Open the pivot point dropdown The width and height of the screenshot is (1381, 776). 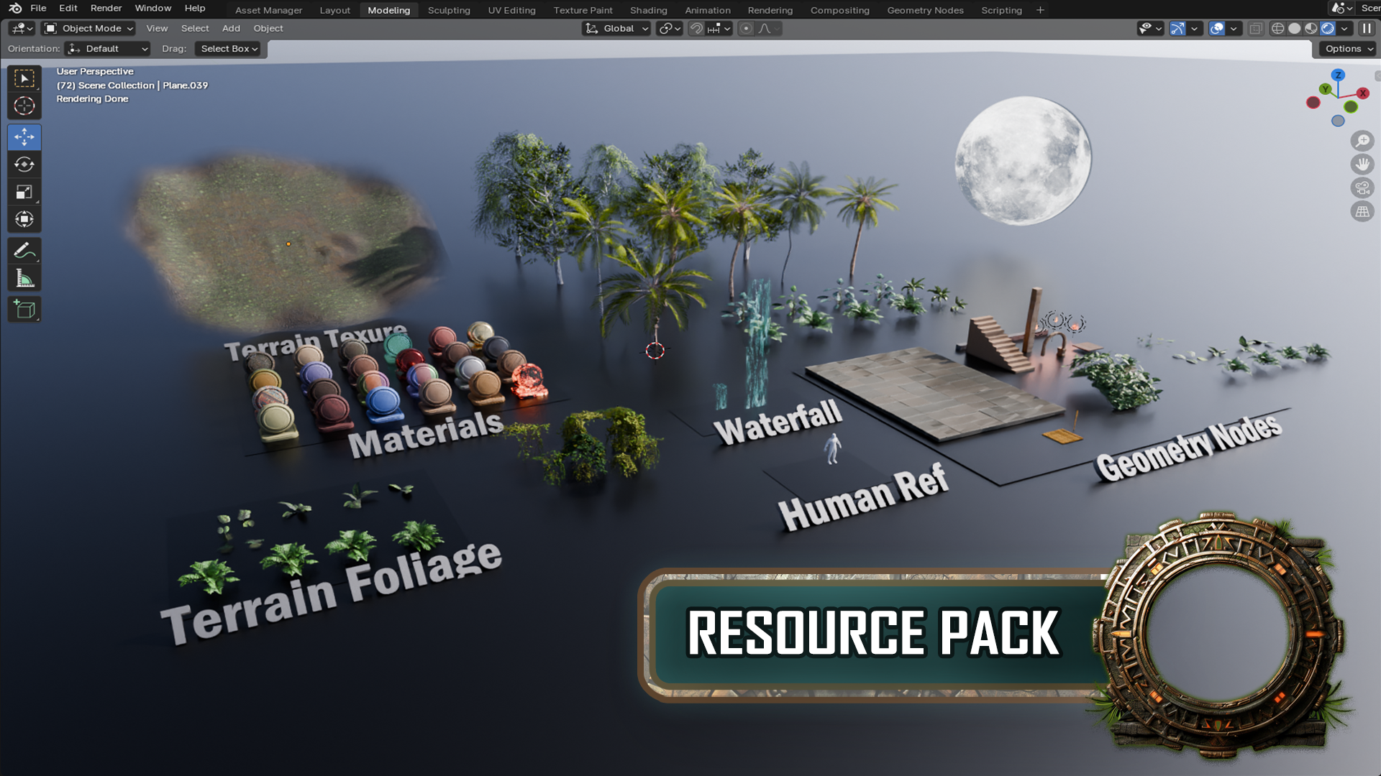(x=670, y=29)
